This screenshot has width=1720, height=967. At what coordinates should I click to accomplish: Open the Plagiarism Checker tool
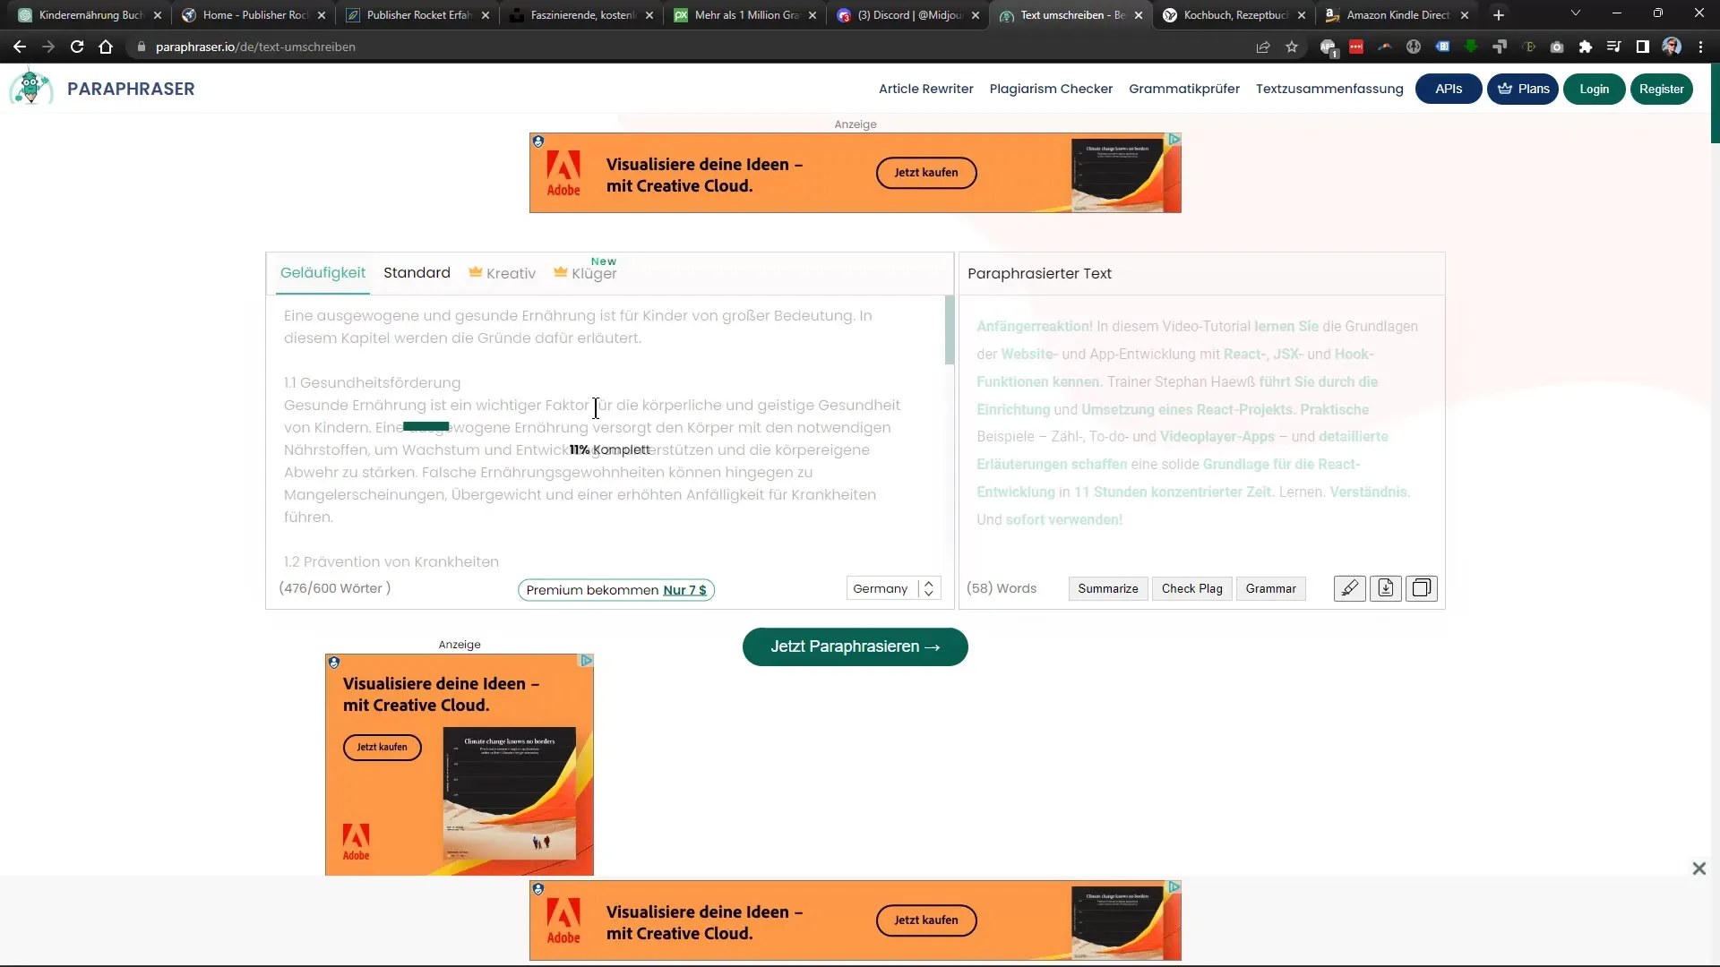point(1050,88)
